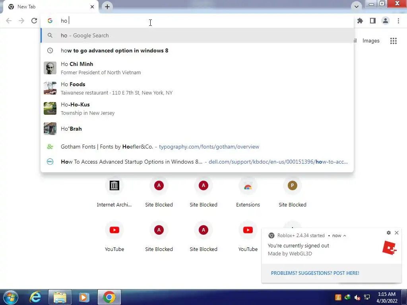The image size is (407, 305).
Task: Collapse the Roblox+ notification chevron
Action: tap(345, 236)
